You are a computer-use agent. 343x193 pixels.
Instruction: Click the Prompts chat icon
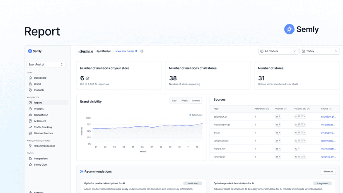coord(30,109)
